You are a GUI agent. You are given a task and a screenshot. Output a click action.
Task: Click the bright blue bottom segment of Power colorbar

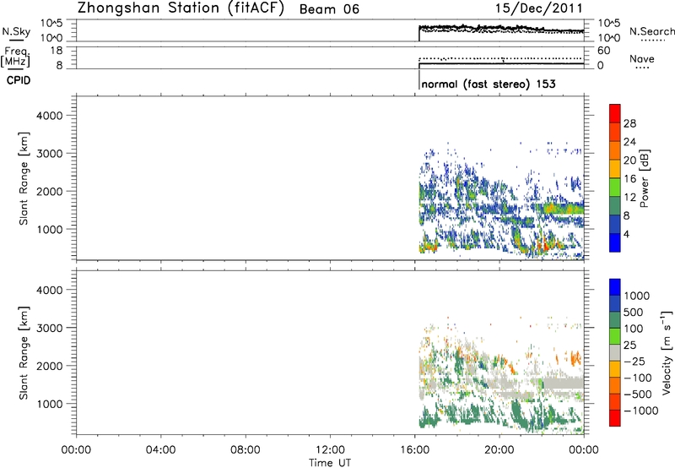[615, 242]
